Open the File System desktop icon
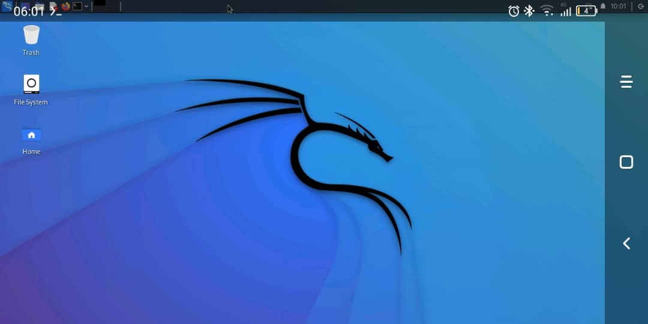The width and height of the screenshot is (648, 324). click(31, 90)
